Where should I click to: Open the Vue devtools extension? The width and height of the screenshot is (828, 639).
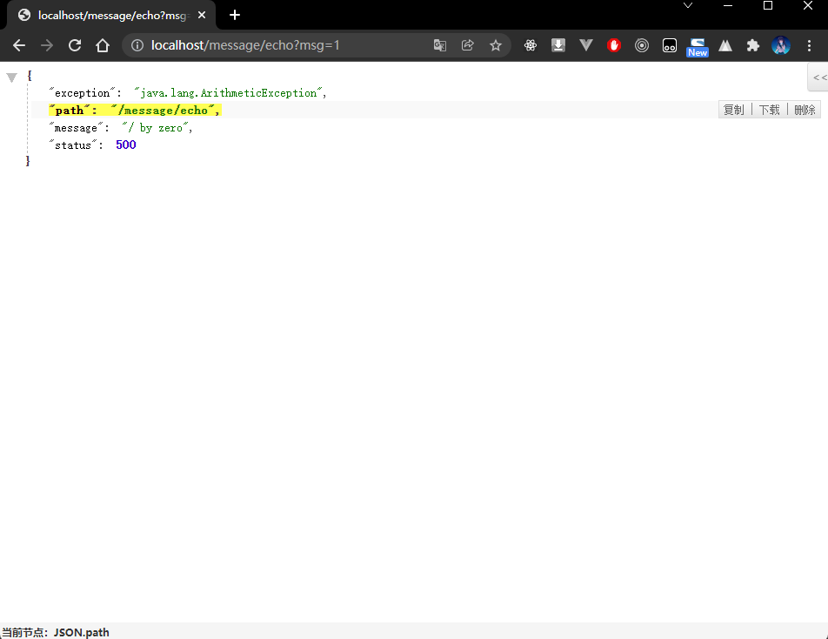click(586, 45)
